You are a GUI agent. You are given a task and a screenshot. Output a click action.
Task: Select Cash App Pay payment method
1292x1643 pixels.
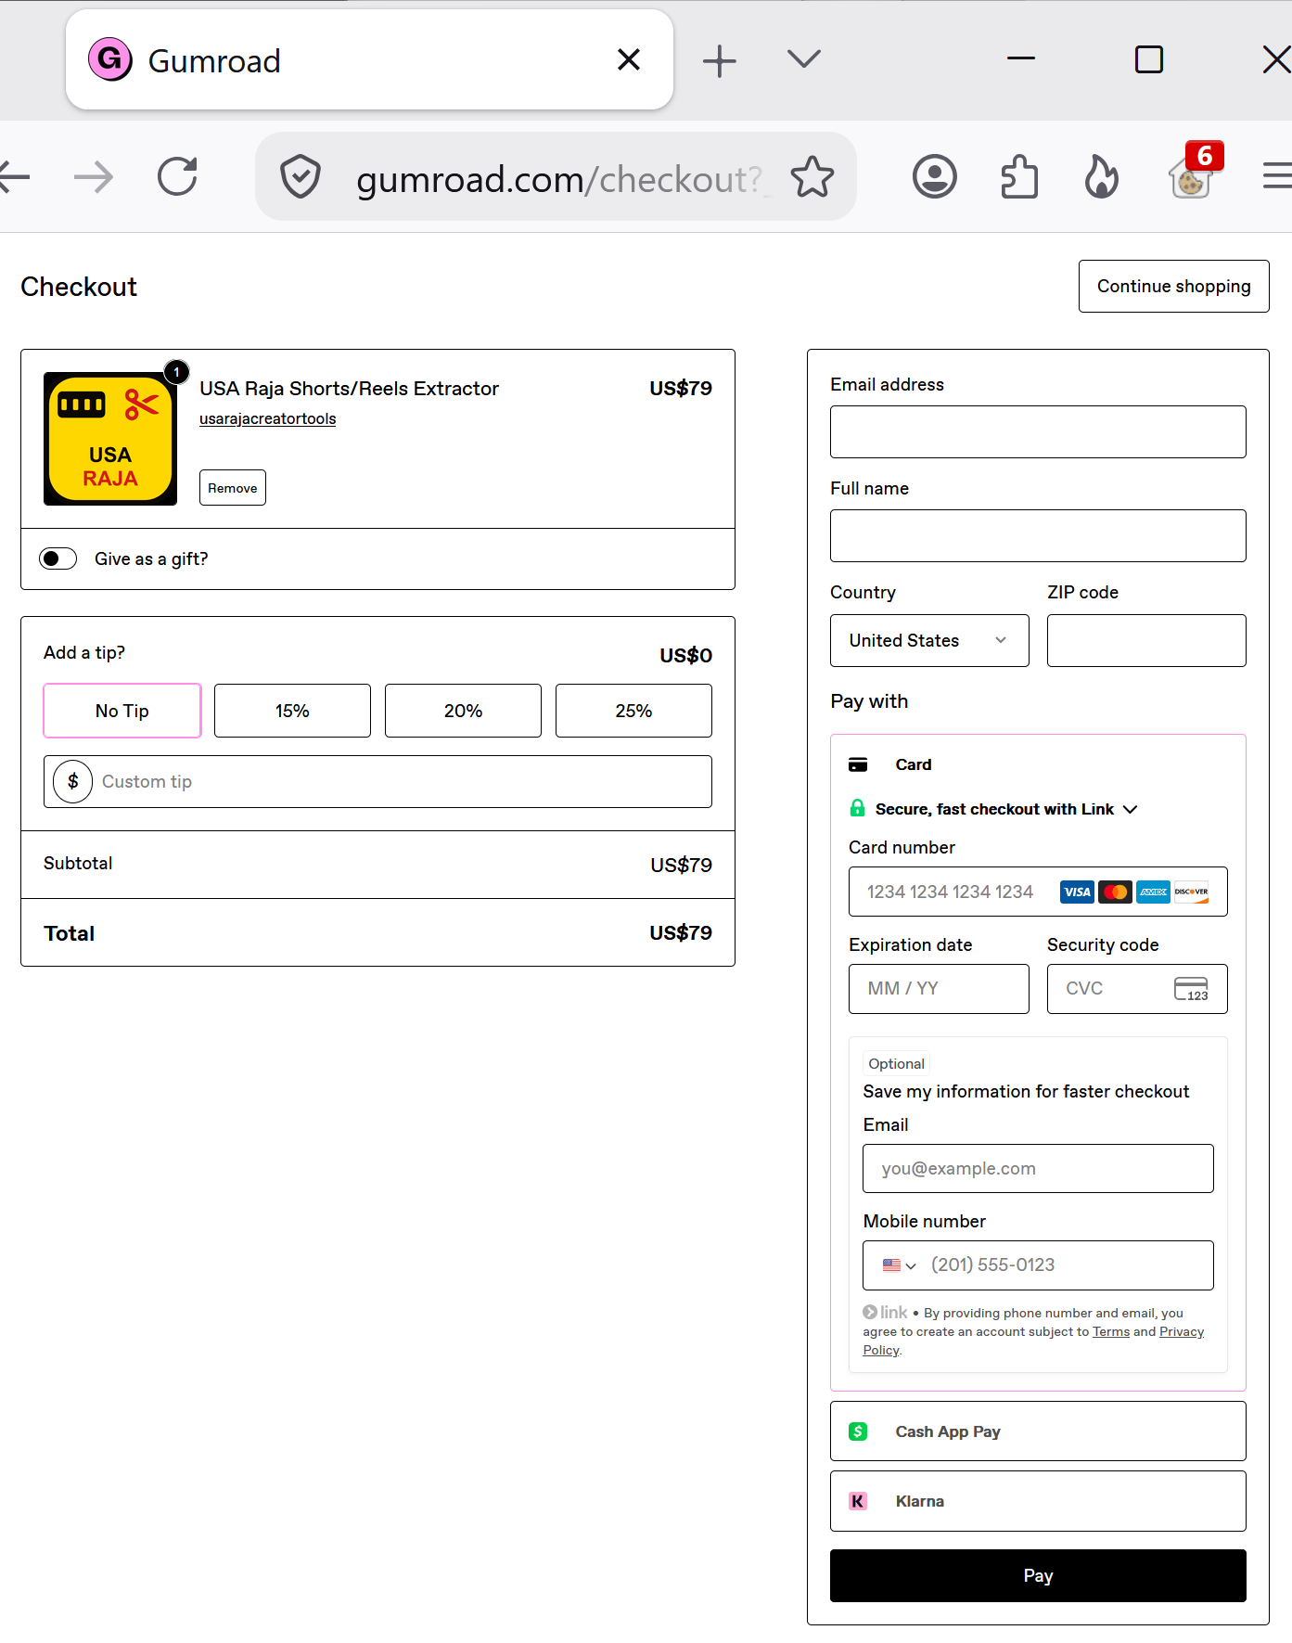point(1038,1431)
